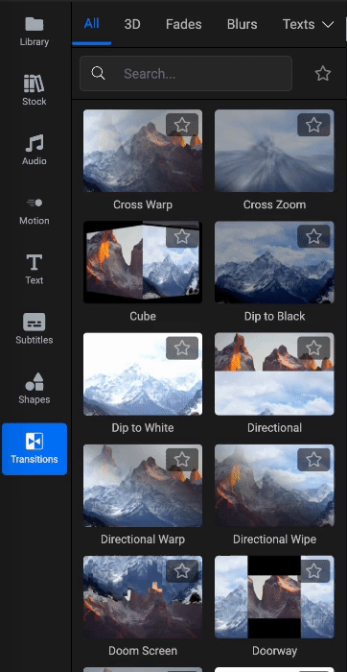
Task: Open the Audio panel
Action: tap(35, 151)
